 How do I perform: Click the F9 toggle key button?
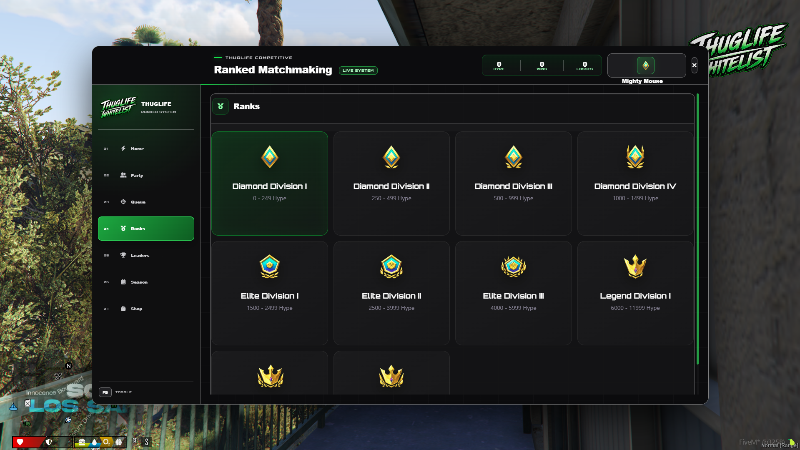(105, 392)
